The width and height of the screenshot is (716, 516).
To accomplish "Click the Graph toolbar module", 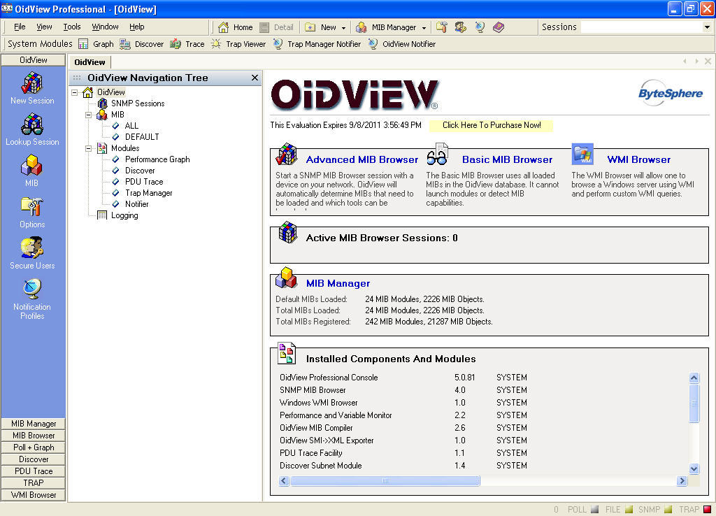I will pos(96,44).
